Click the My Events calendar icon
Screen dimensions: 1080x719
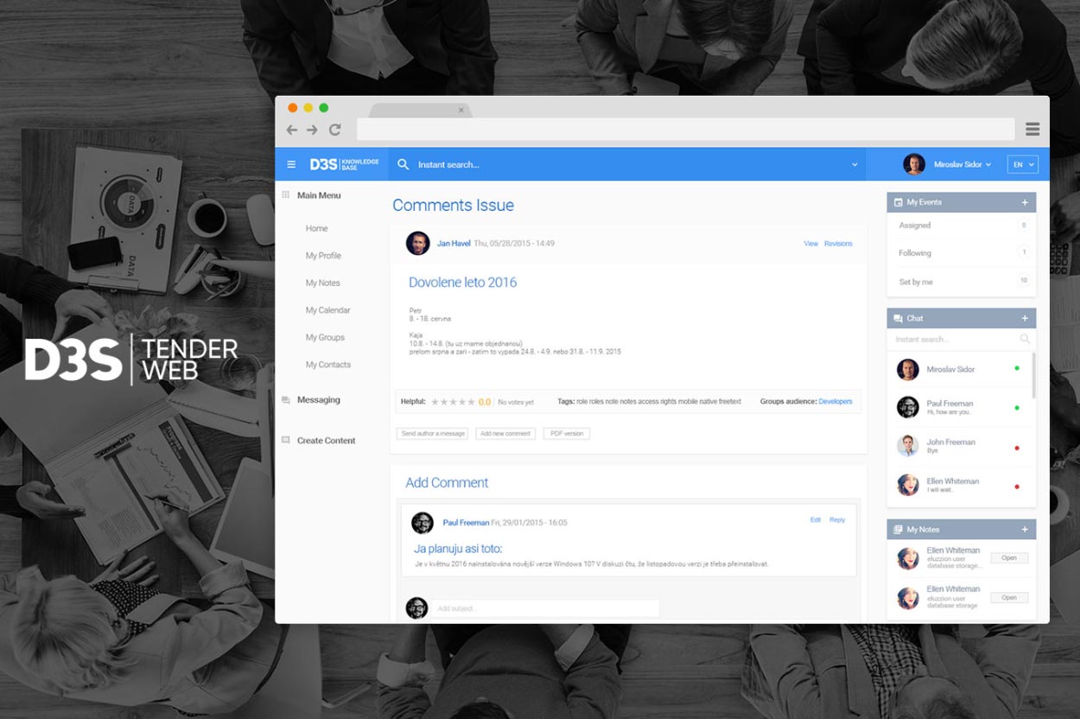pyautogui.click(x=899, y=202)
